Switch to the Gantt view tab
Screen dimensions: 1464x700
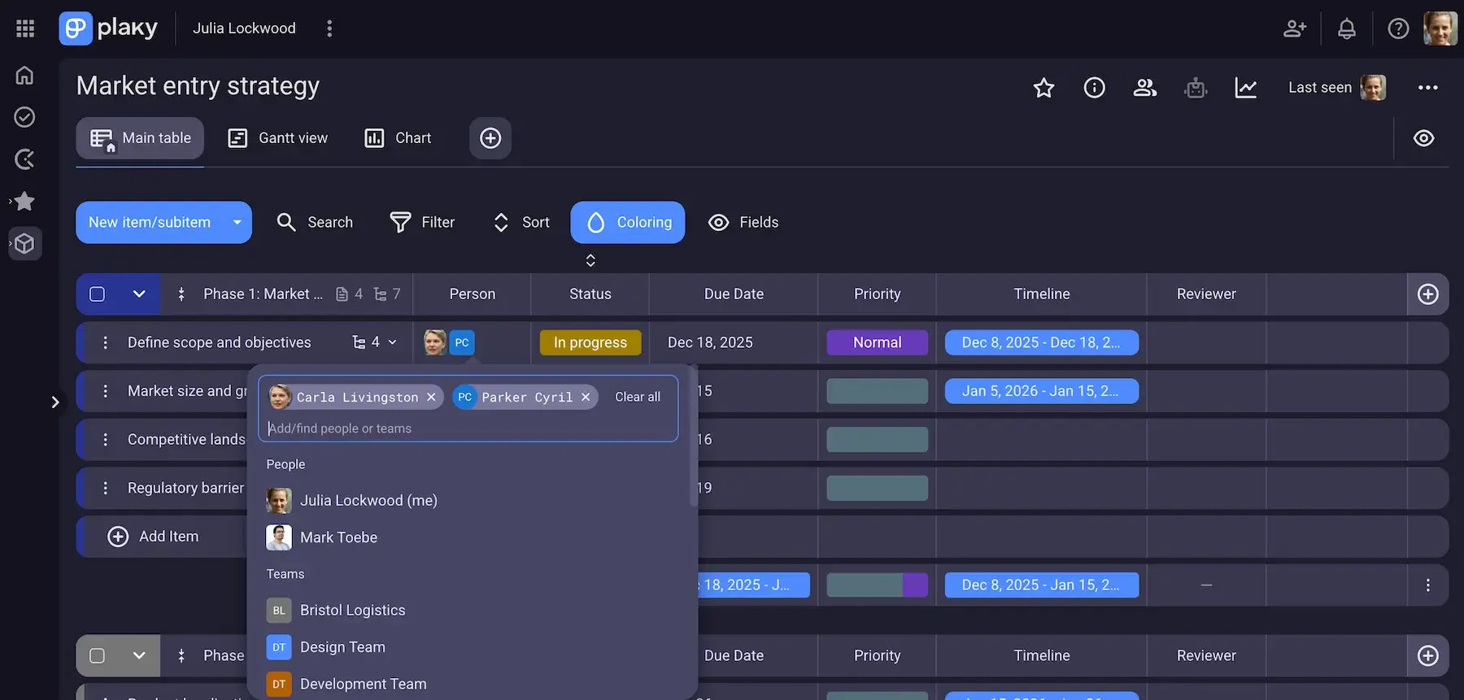(278, 138)
